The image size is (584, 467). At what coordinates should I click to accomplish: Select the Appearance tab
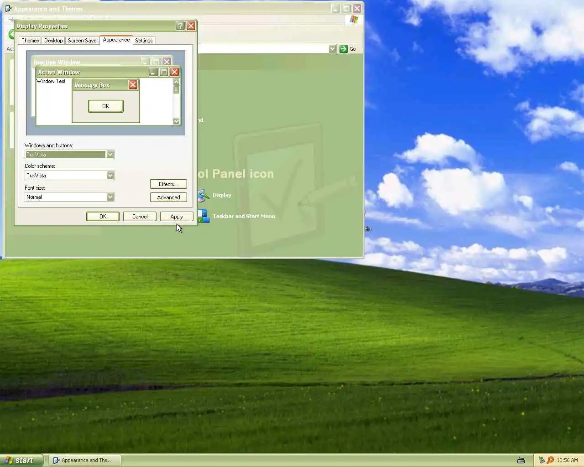(116, 40)
